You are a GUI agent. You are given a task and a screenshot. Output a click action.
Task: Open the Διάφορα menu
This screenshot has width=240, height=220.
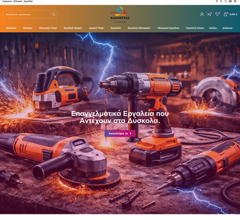tap(228, 28)
